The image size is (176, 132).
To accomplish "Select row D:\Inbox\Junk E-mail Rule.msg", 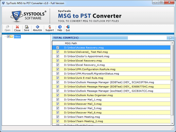I will point(111,78).
